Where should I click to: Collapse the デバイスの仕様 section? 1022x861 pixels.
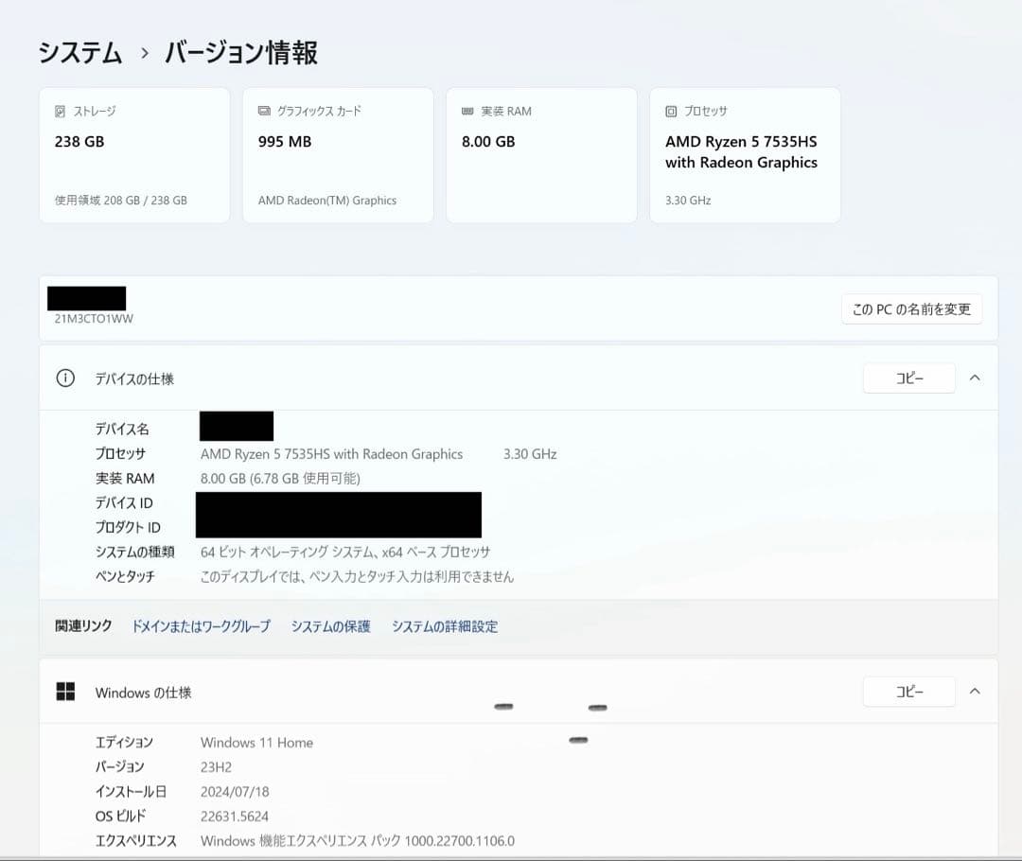976,377
